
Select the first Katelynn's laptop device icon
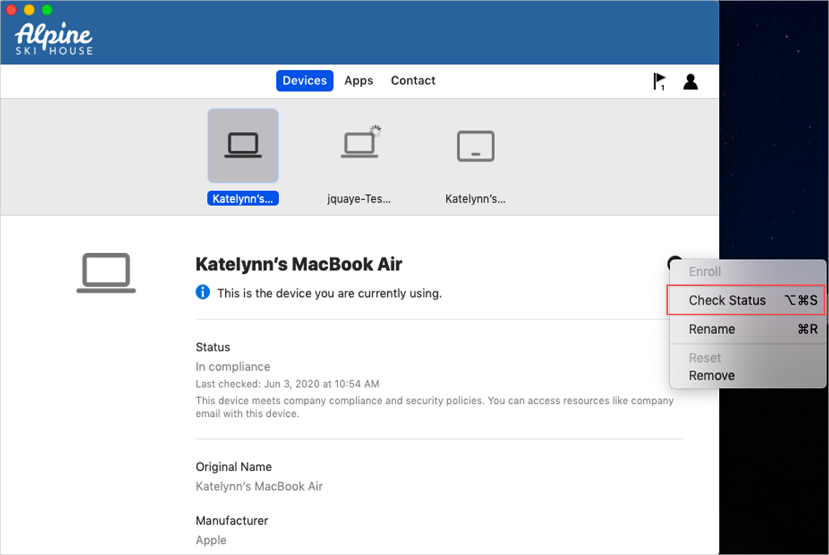(243, 146)
